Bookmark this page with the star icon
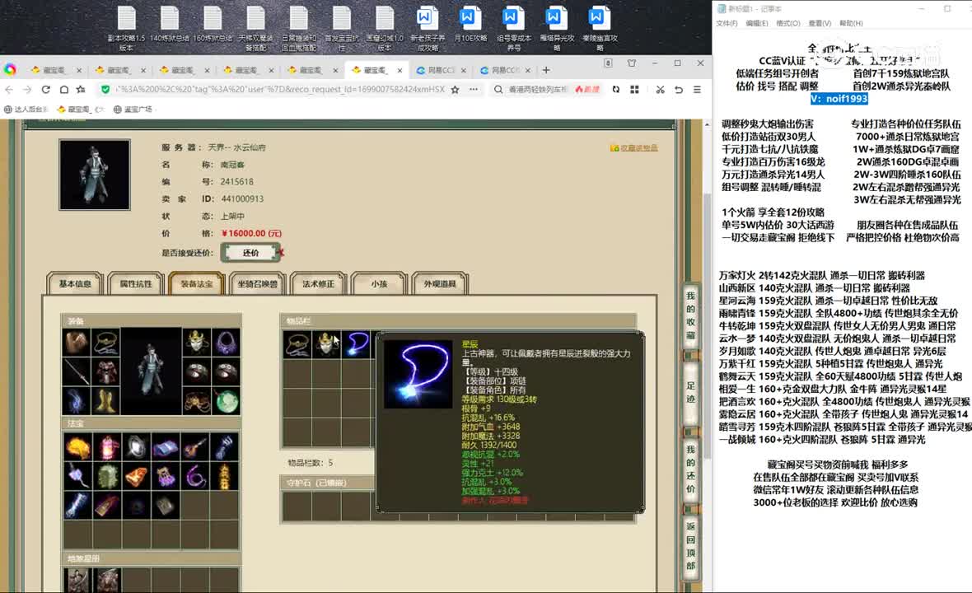The image size is (972, 593). click(455, 89)
